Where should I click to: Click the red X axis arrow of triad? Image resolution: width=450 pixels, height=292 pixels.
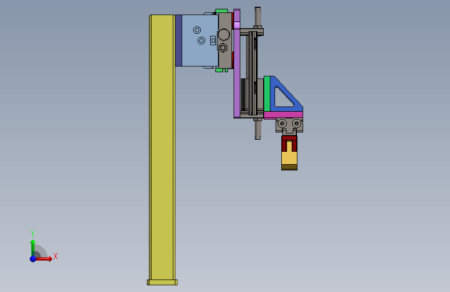coord(43,259)
